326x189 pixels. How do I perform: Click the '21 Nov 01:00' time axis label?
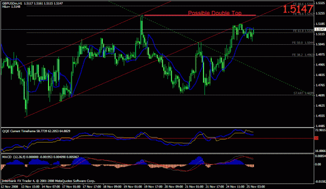click(195, 186)
